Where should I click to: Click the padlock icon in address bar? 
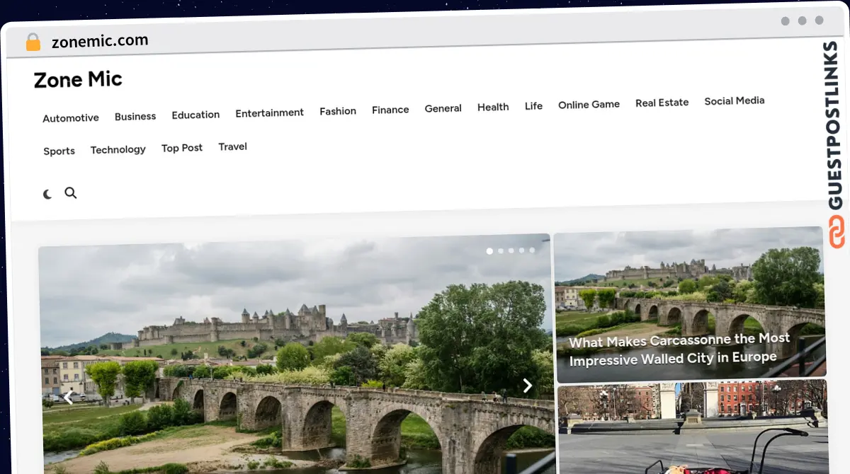[33, 42]
